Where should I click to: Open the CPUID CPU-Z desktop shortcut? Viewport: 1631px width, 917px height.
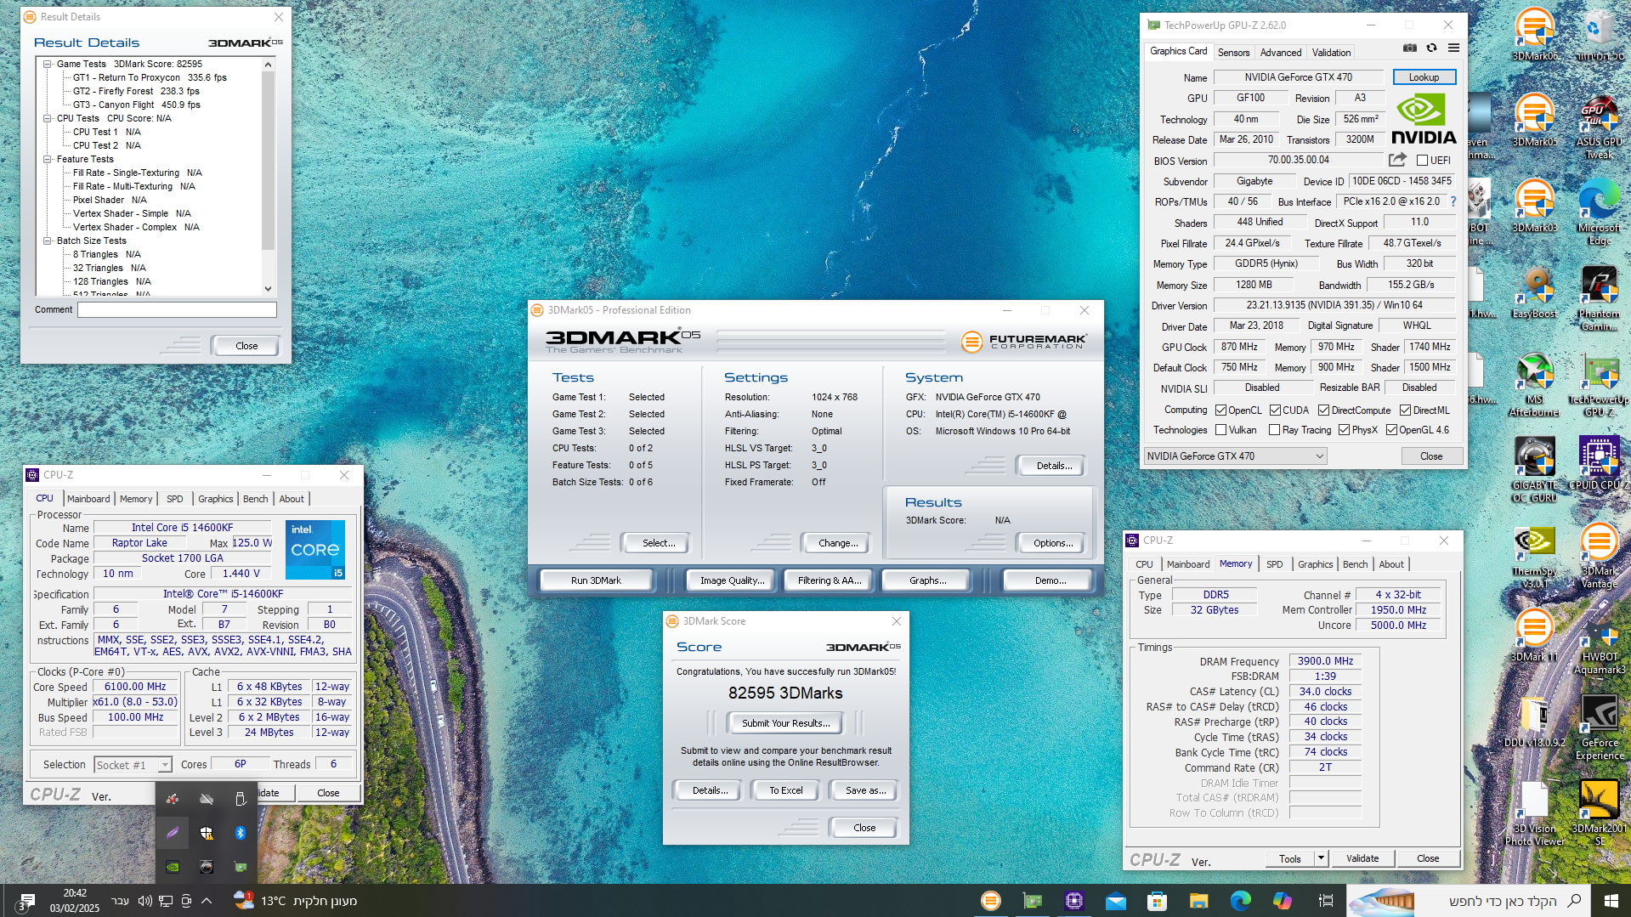pyautogui.click(x=1600, y=463)
